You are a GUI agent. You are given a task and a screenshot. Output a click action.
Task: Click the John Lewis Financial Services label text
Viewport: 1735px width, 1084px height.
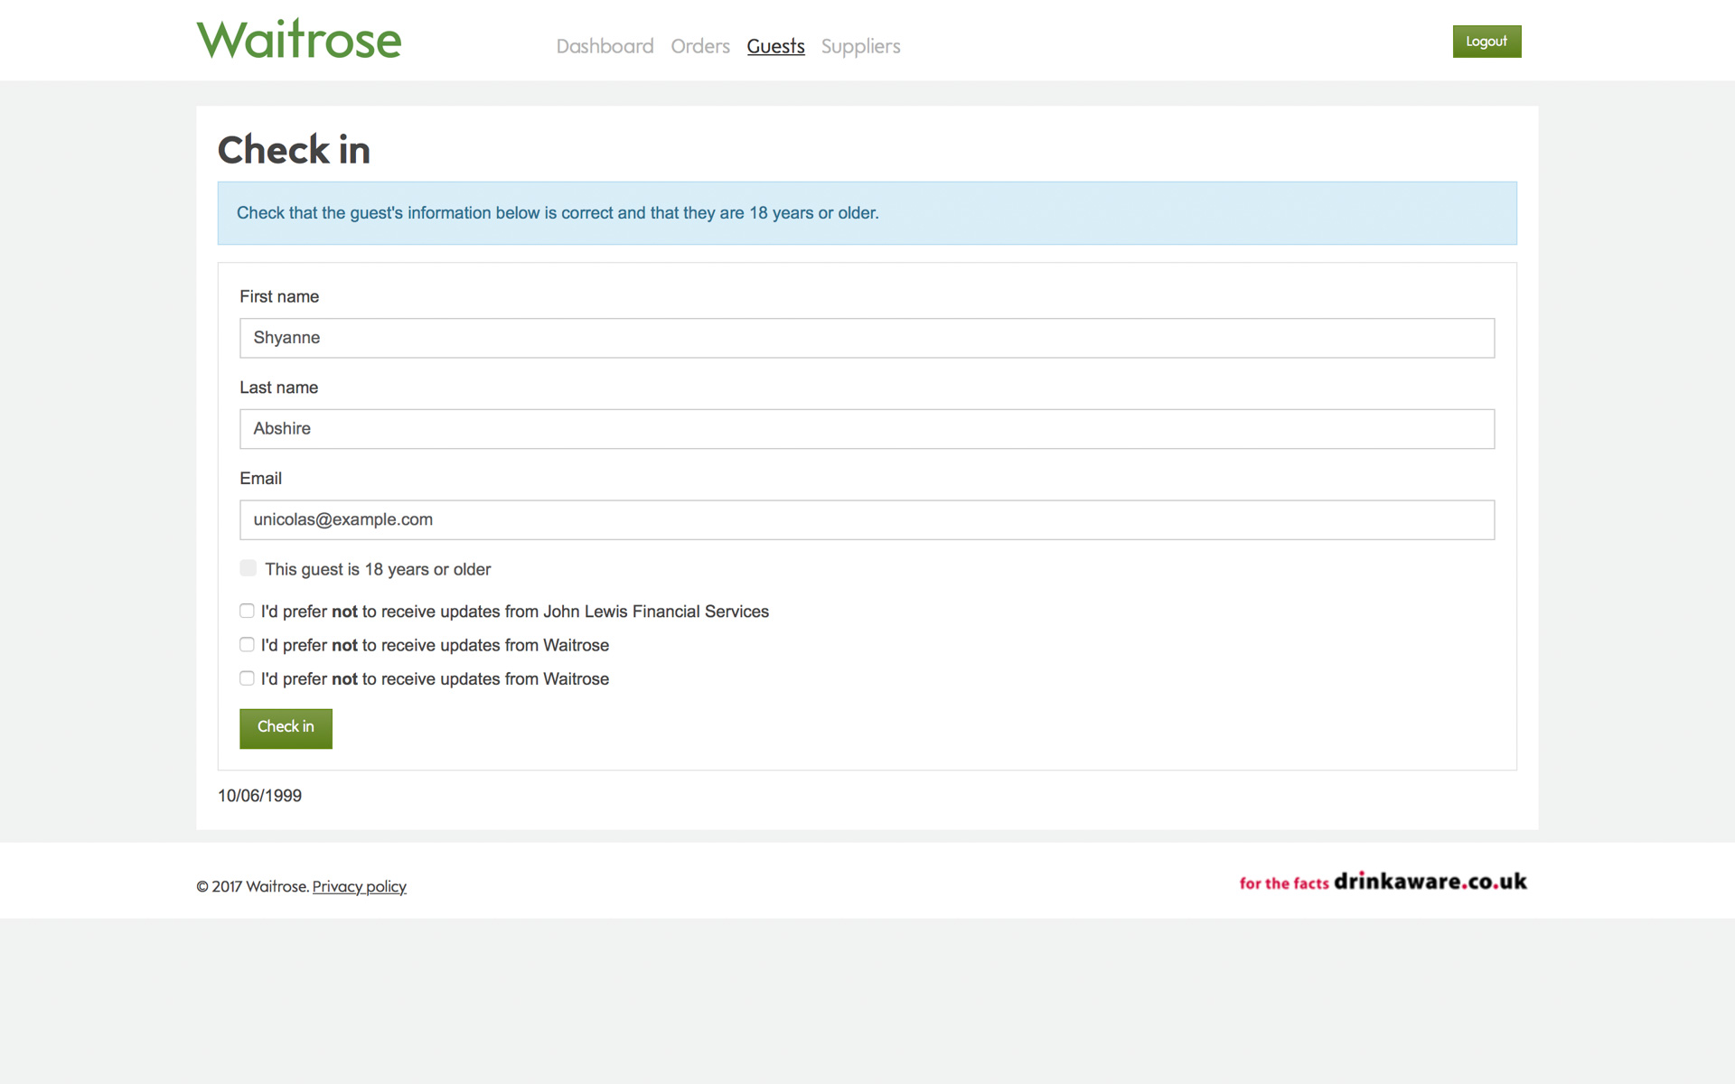(515, 612)
